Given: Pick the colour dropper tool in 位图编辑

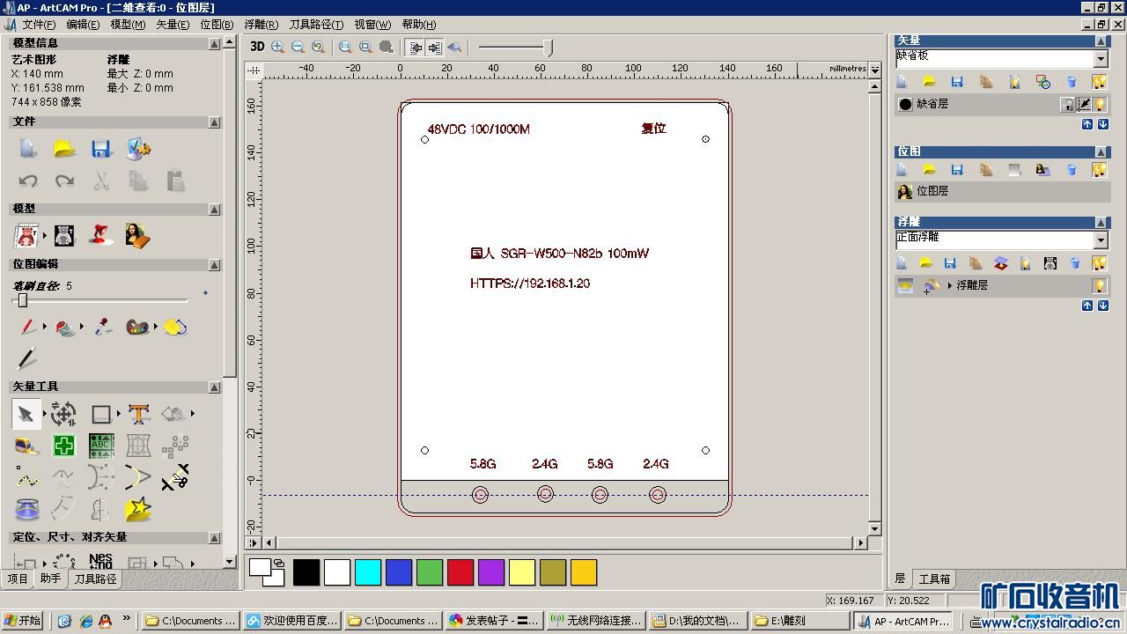Looking at the screenshot, I should click(103, 328).
